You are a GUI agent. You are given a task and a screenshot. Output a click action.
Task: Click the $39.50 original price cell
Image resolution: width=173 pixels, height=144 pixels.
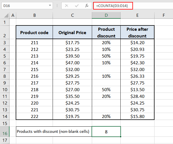coord(73,56)
